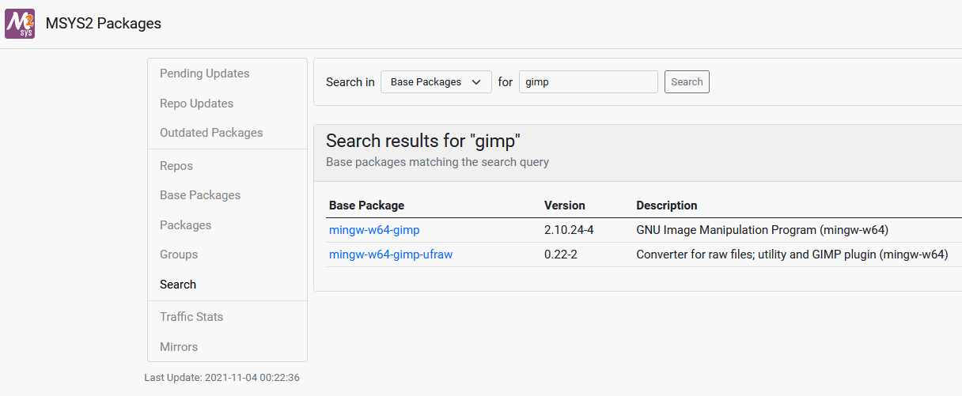The height and width of the screenshot is (396, 962).
Task: Expand the Base Packages search dropdown
Action: [x=436, y=82]
